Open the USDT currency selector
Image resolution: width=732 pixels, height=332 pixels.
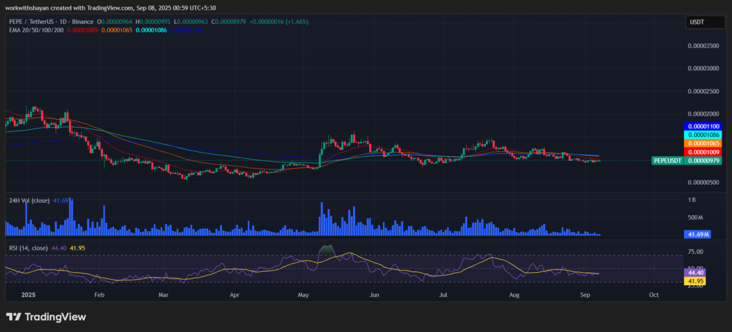[x=706, y=23]
